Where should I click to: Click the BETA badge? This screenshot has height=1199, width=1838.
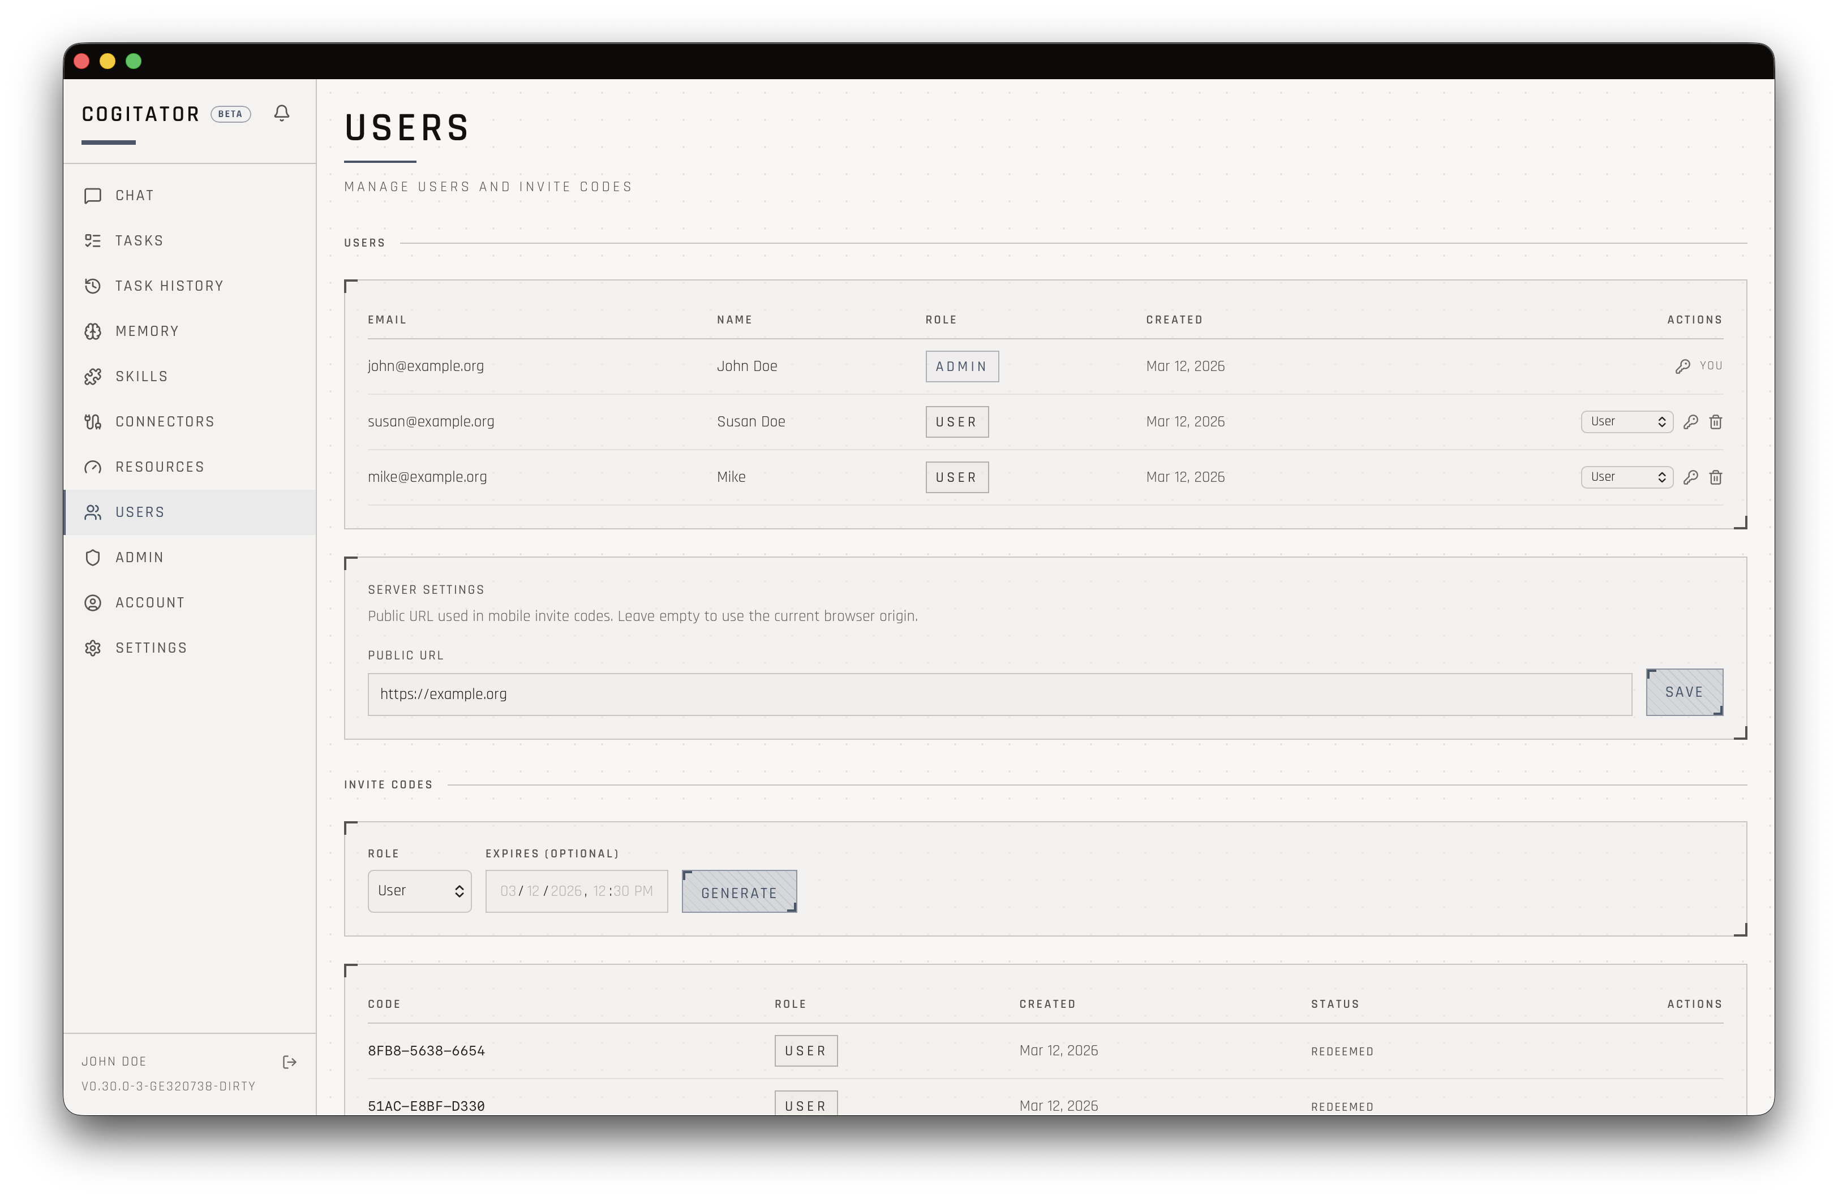[x=230, y=114]
